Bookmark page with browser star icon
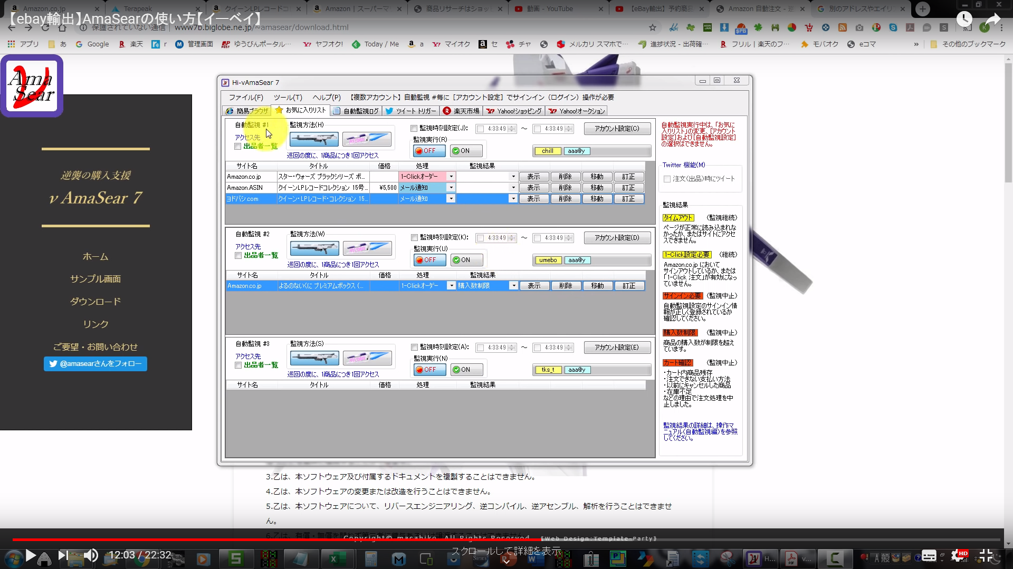 (653, 27)
